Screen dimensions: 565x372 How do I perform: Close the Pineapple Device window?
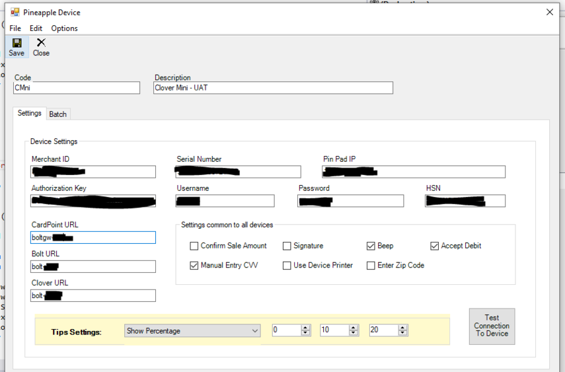pos(550,13)
